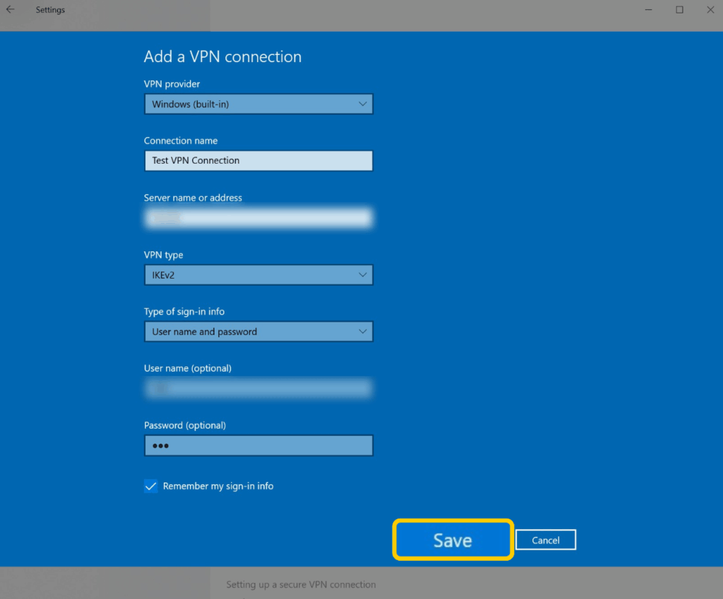Click into the Connection name field
Image resolution: width=723 pixels, height=599 pixels.
point(258,161)
